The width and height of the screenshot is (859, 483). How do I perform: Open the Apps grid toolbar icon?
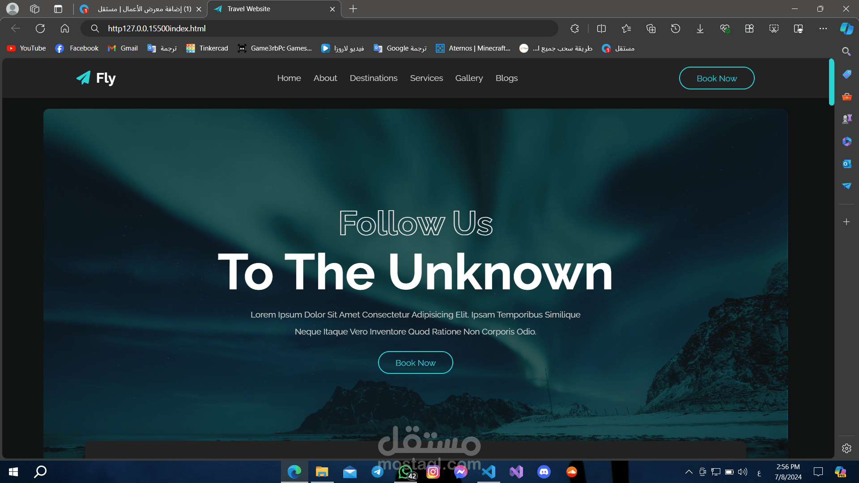tap(749, 29)
